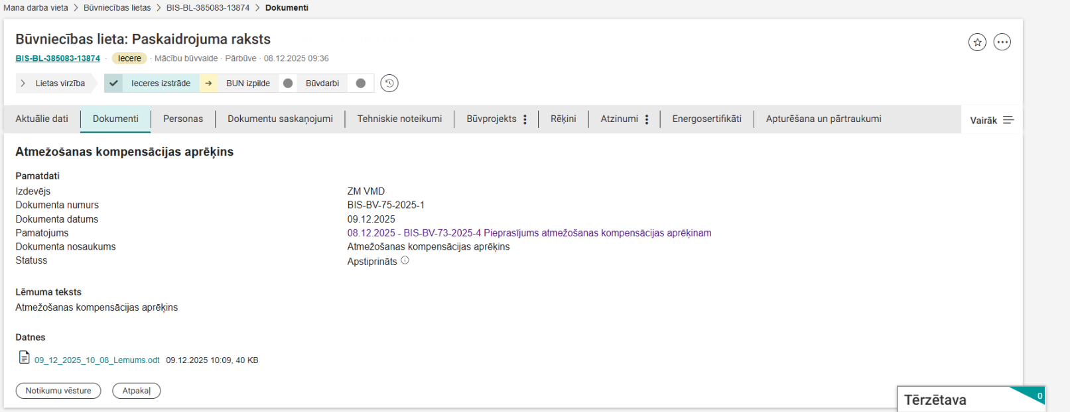Click the arrow icon before BUN izpilde
Image resolution: width=1070 pixels, height=412 pixels.
point(208,83)
